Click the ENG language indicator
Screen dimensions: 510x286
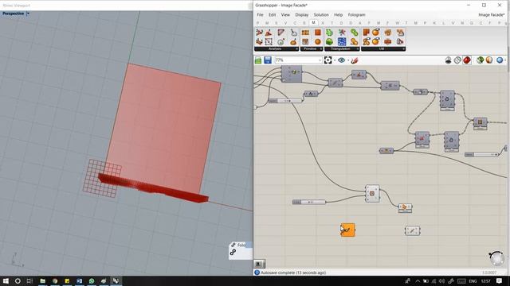pos(473,280)
